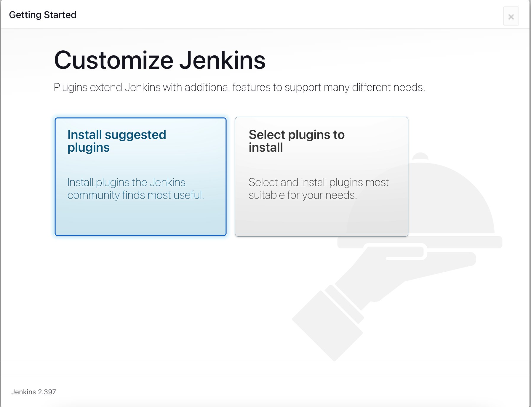Image resolution: width=531 pixels, height=407 pixels.
Task: Click the Customize Jenkins heading
Action: [159, 60]
